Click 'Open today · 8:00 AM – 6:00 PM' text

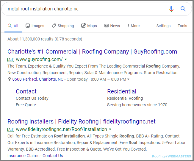(96, 79)
